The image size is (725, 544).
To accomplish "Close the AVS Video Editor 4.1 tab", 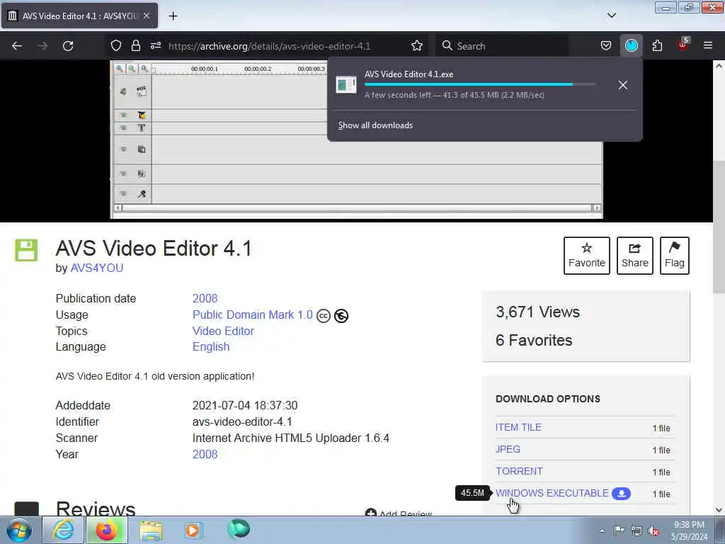I will (147, 16).
